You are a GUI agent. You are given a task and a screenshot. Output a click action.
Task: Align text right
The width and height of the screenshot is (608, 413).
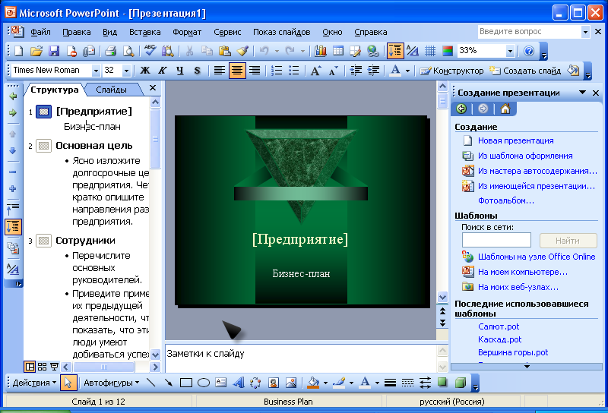[255, 71]
